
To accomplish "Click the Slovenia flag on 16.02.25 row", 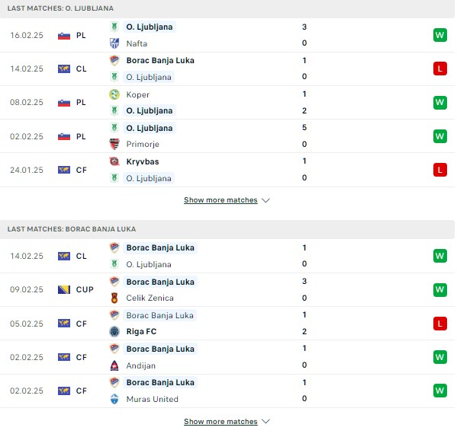I will point(64,36).
